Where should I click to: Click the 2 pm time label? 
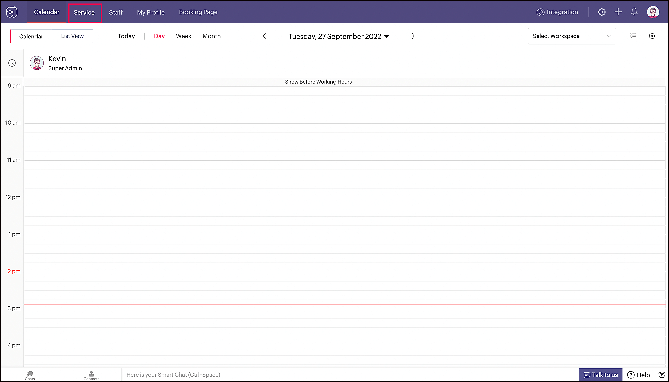pyautogui.click(x=14, y=271)
